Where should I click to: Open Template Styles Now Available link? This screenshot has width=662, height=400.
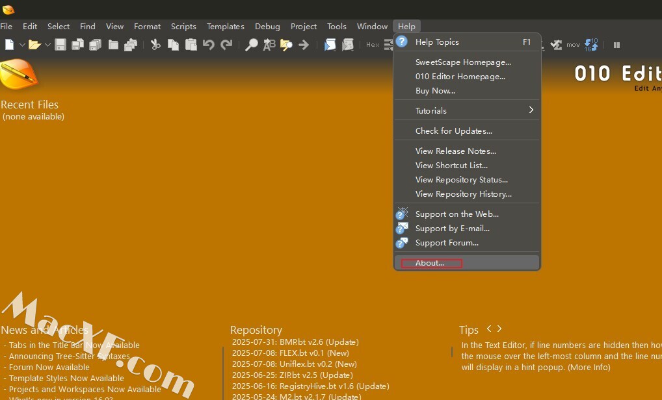coord(67,378)
